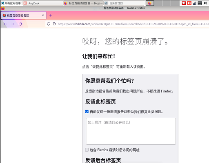Click the 你愿意帮我们个忙吗? heading
This screenshot has height=163, width=209.
[109, 81]
